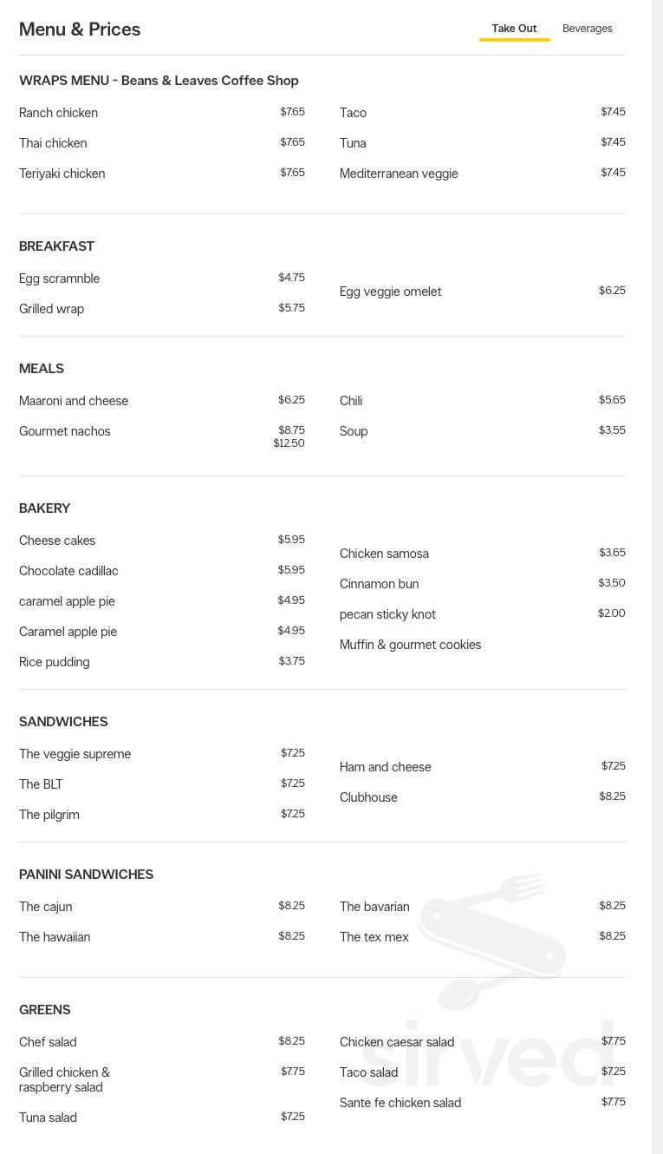663x1154 pixels.
Task: Select the Chef salad item
Action: pyautogui.click(x=48, y=1042)
